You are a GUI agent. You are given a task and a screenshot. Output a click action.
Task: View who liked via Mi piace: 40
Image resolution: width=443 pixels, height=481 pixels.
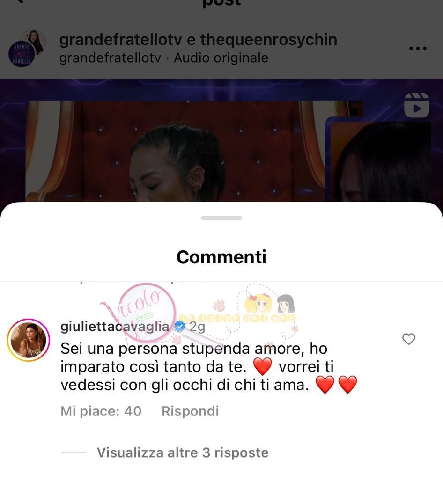pyautogui.click(x=101, y=411)
